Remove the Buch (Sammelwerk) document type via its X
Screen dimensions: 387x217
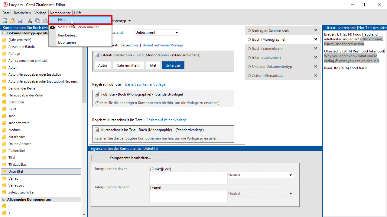(316, 49)
